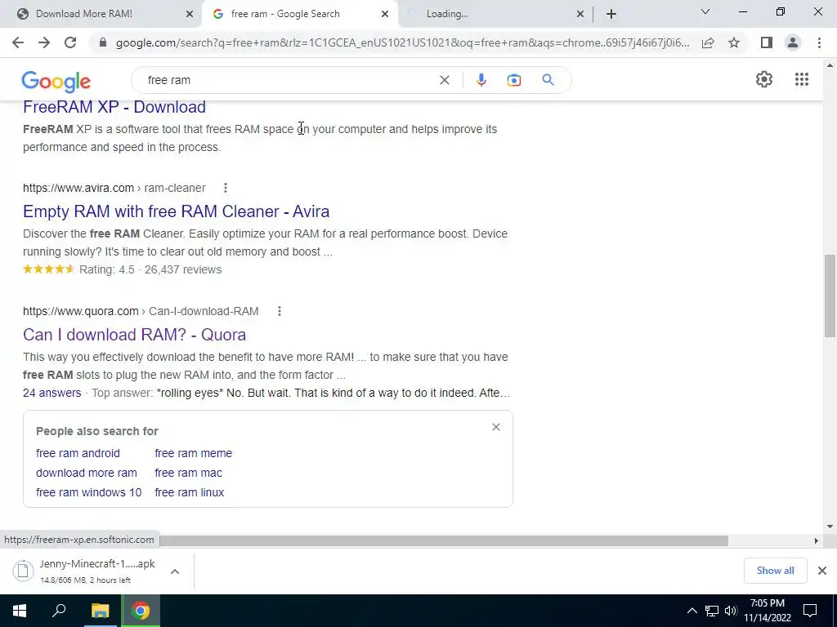Open Google apps grid
837x627 pixels.
(x=802, y=79)
